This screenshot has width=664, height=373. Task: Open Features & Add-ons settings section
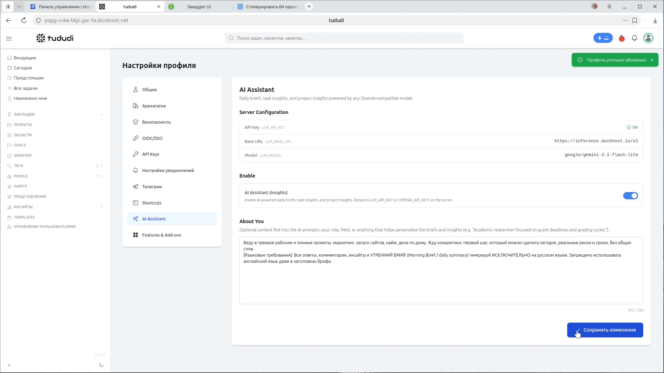[x=172, y=235]
